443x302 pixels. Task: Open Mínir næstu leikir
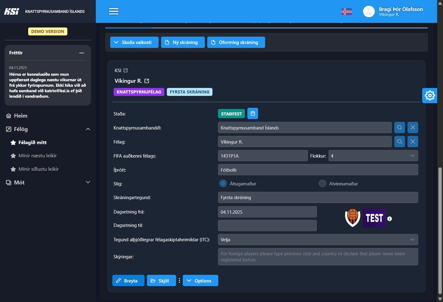click(38, 156)
